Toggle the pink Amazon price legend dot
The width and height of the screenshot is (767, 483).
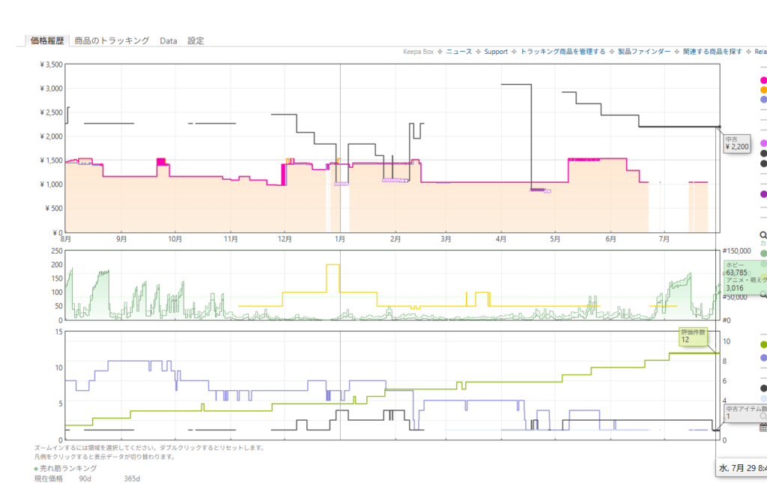click(x=763, y=80)
